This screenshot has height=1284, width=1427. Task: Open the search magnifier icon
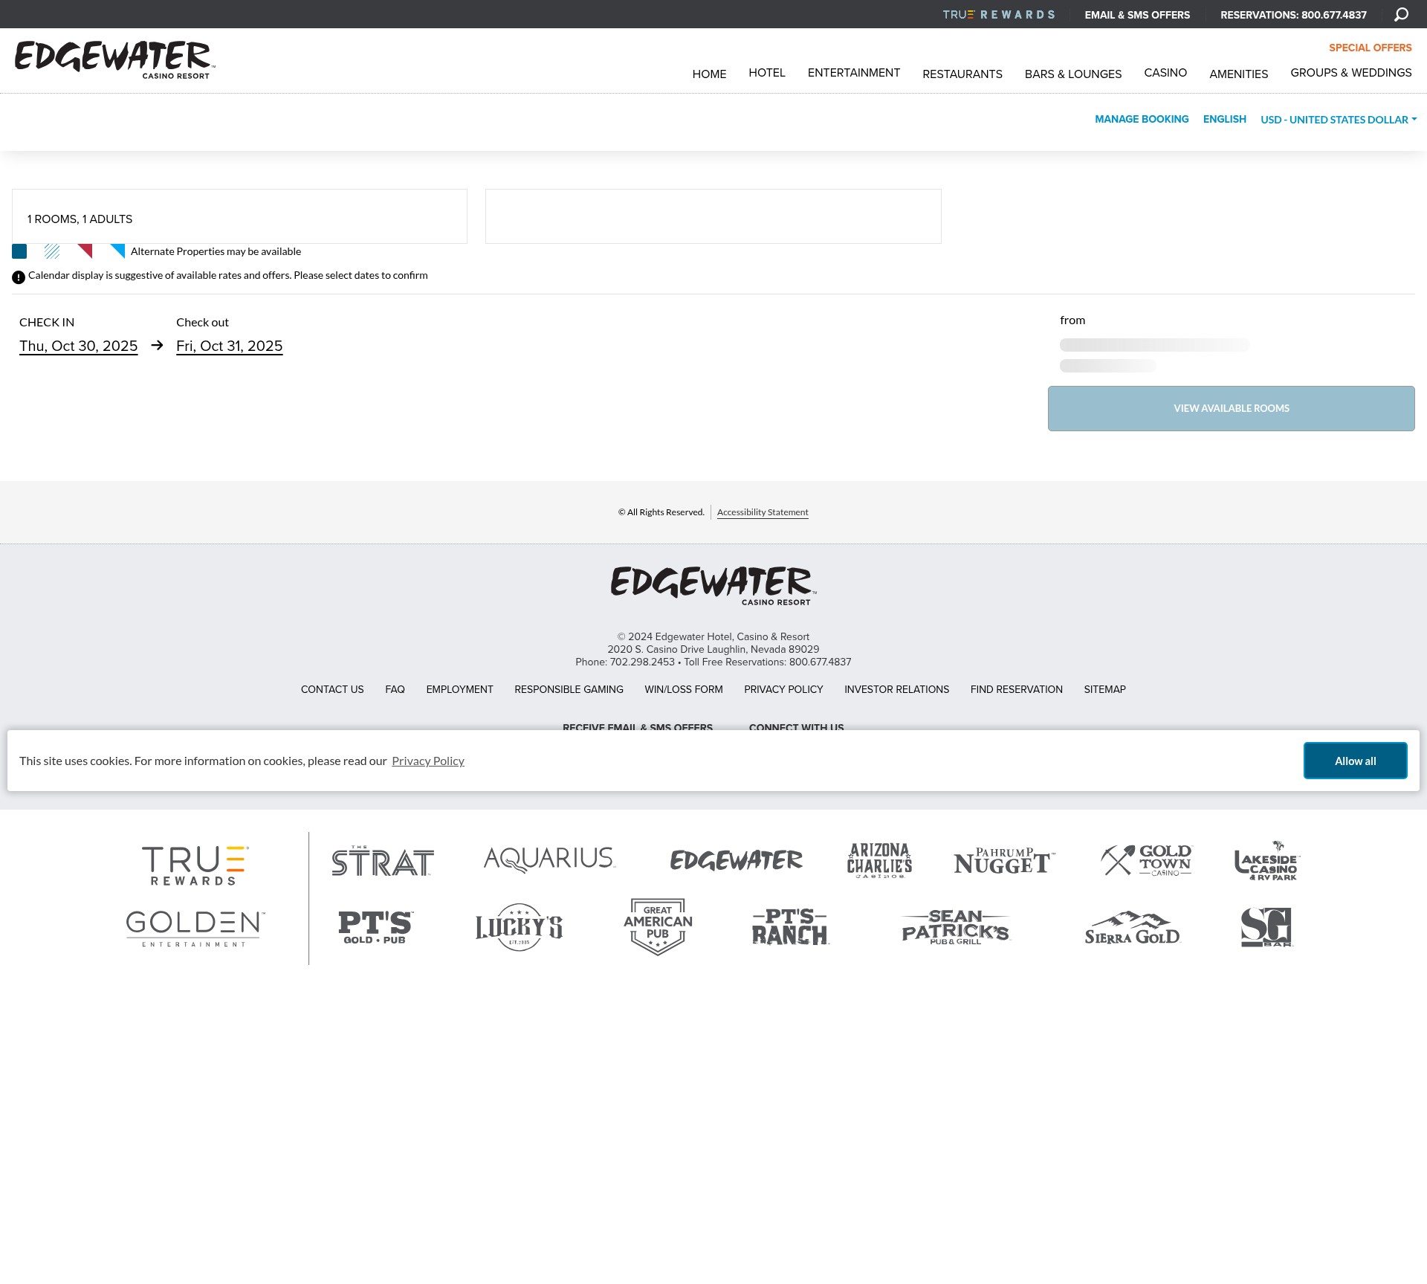(1401, 15)
